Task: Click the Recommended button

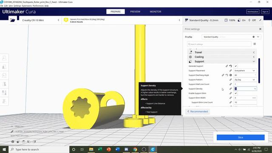Action: coord(197,111)
